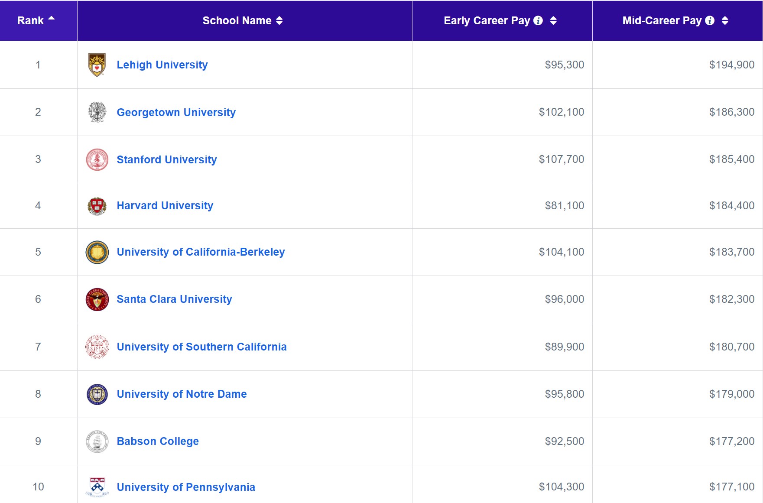763x503 pixels.
Task: Open the Santa Clara University link
Action: (x=174, y=299)
